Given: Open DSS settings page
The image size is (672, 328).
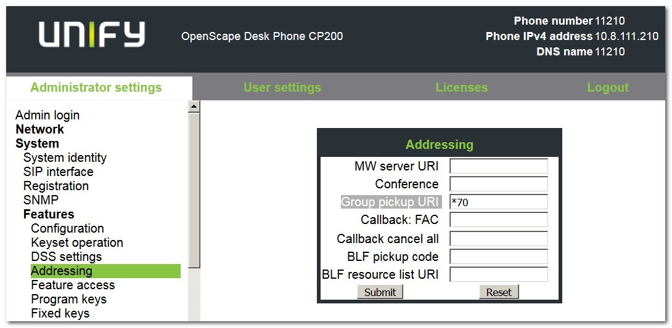Looking at the screenshot, I should pos(67,257).
